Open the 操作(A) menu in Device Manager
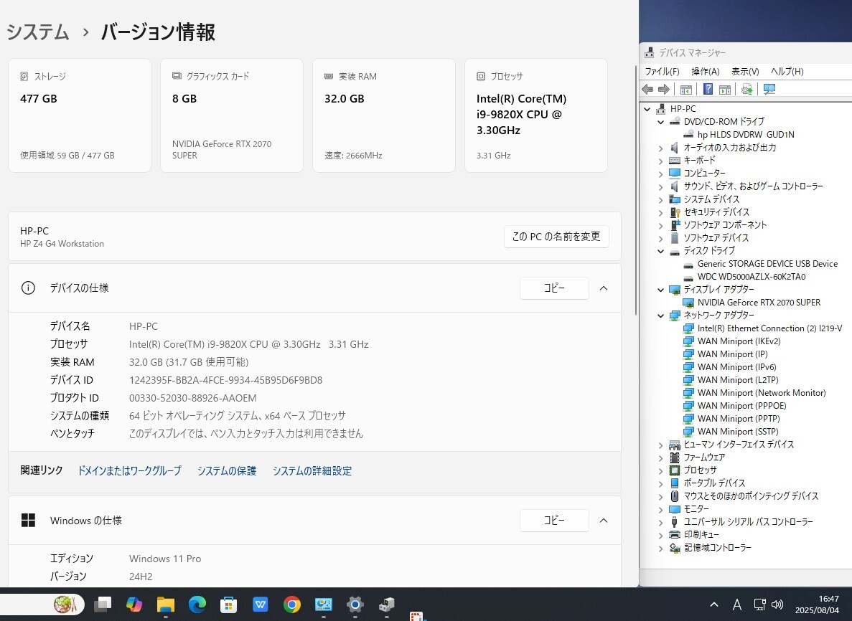The height and width of the screenshot is (621, 852). click(x=706, y=72)
